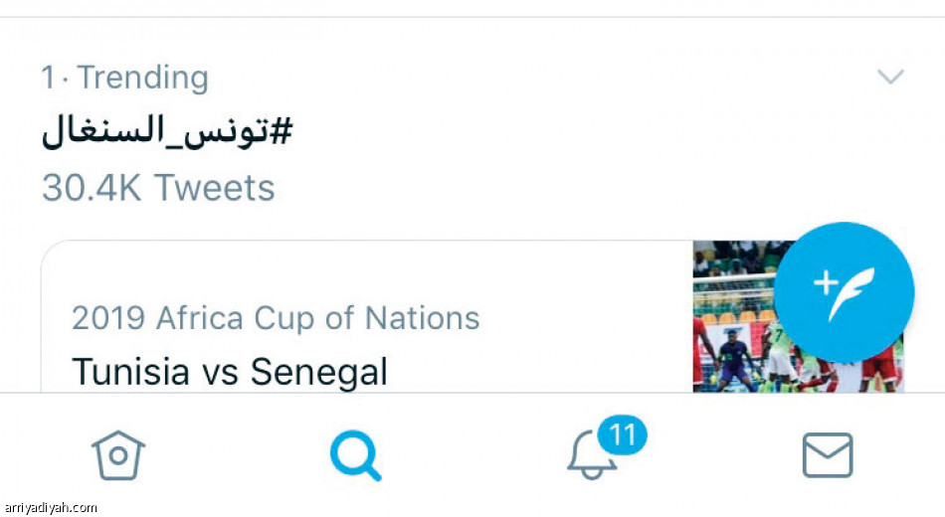Click the 30.4K Tweets count
The width and height of the screenshot is (945, 517).
[158, 187]
